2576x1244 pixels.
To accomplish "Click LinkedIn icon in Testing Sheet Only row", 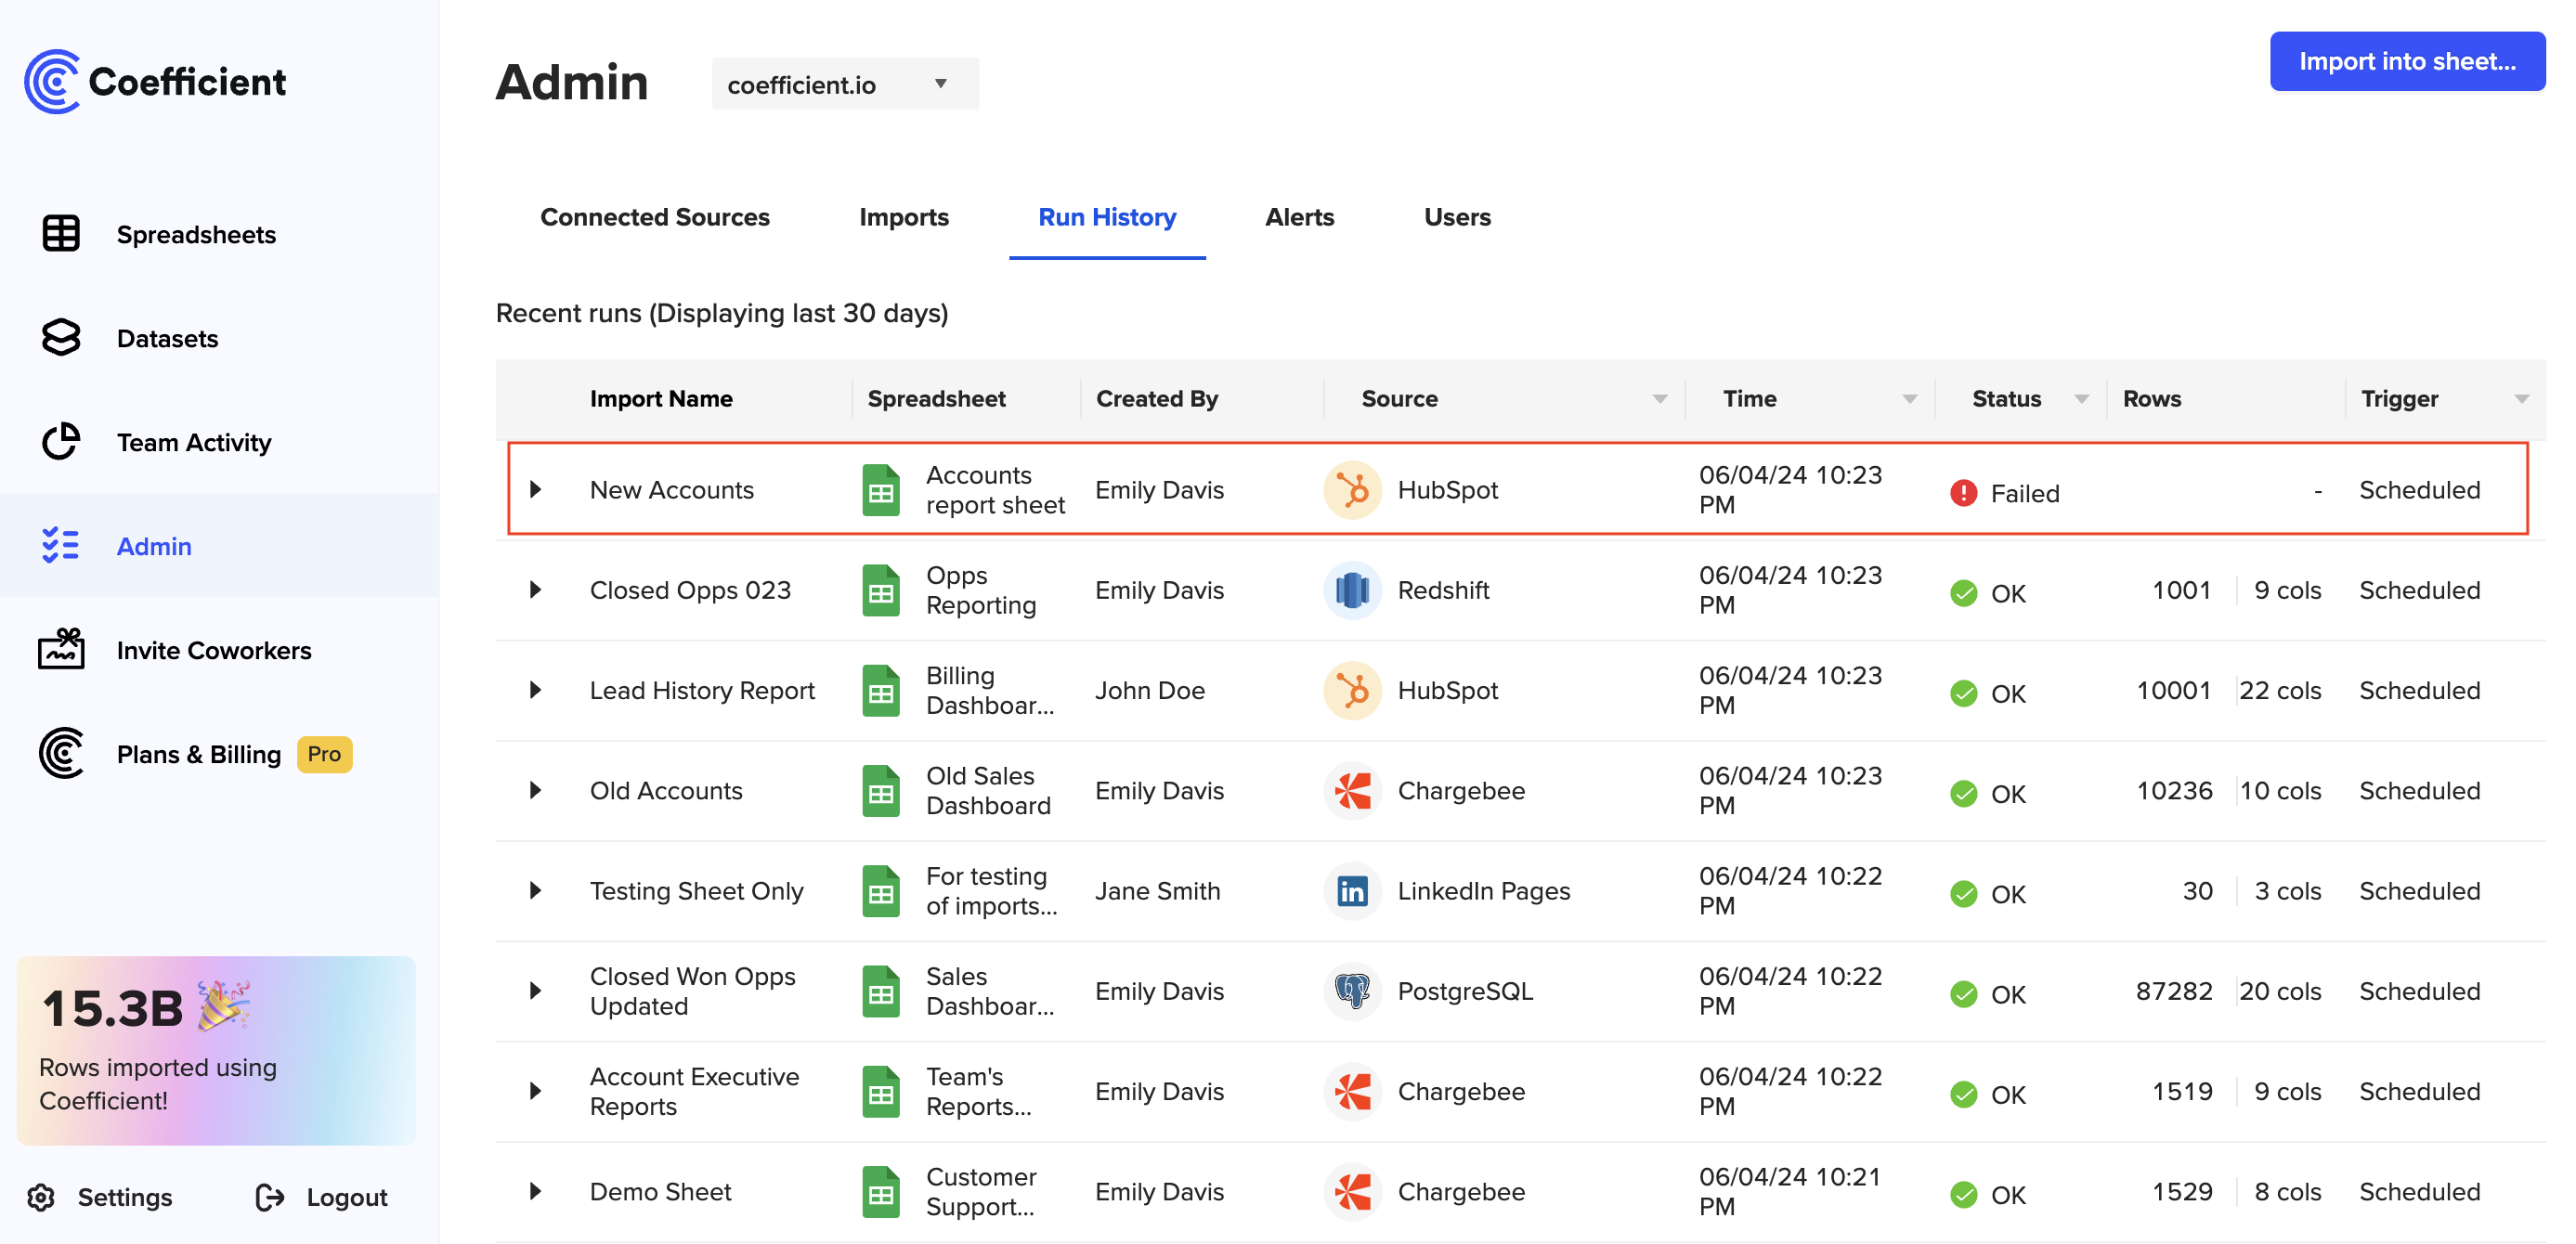I will point(1352,891).
